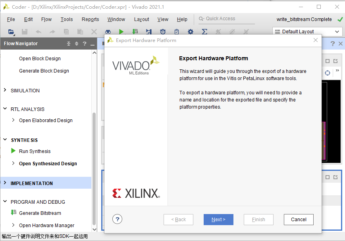
Task: Open Settings via the gear toolbar icon
Action: [191, 32]
